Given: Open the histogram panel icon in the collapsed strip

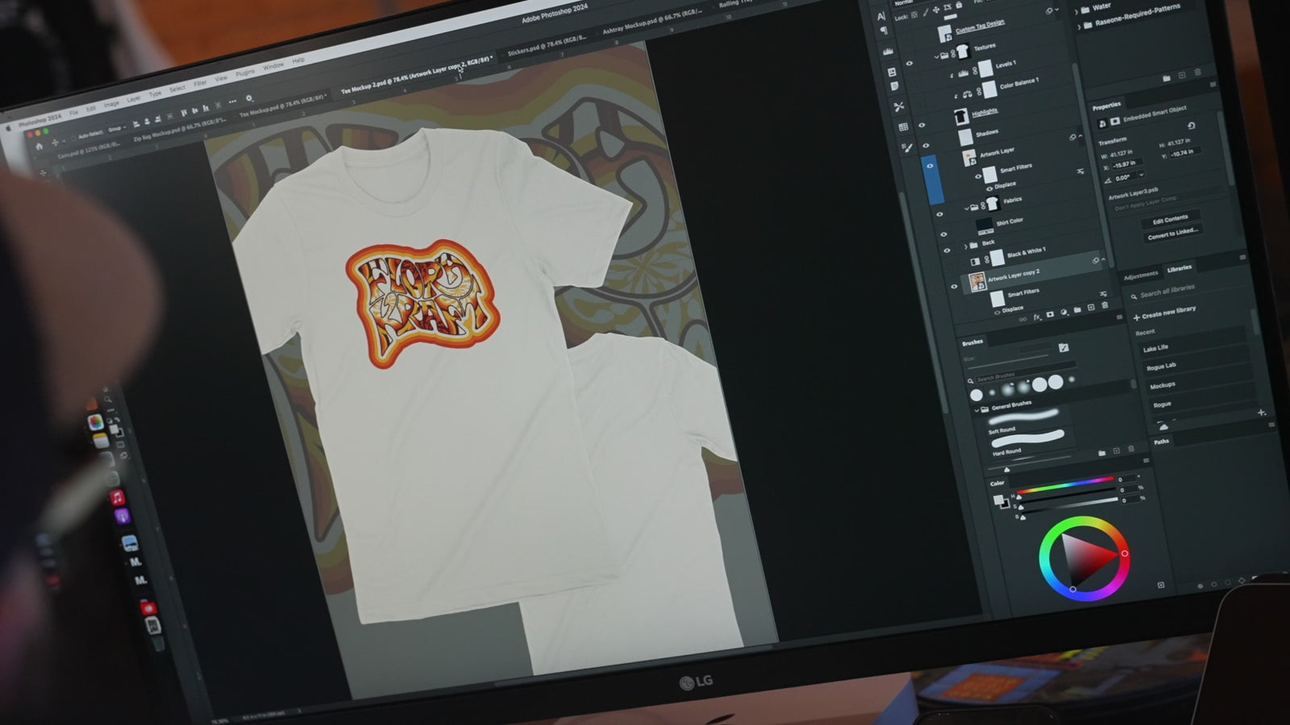Looking at the screenshot, I should point(888,52).
